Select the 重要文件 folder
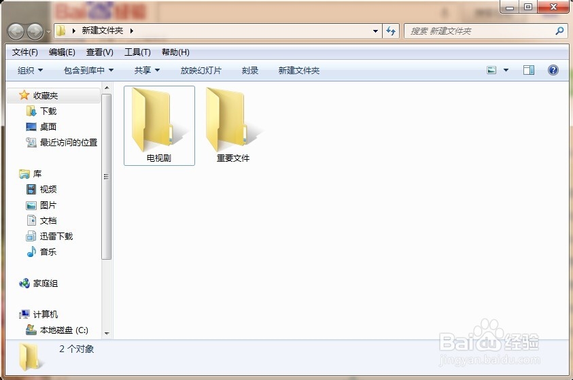 point(233,126)
